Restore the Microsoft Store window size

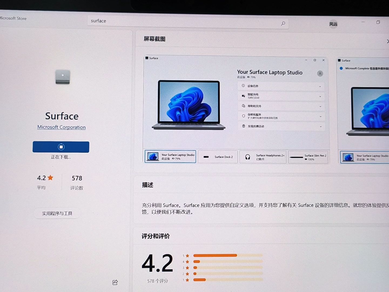pyautogui.click(x=378, y=22)
